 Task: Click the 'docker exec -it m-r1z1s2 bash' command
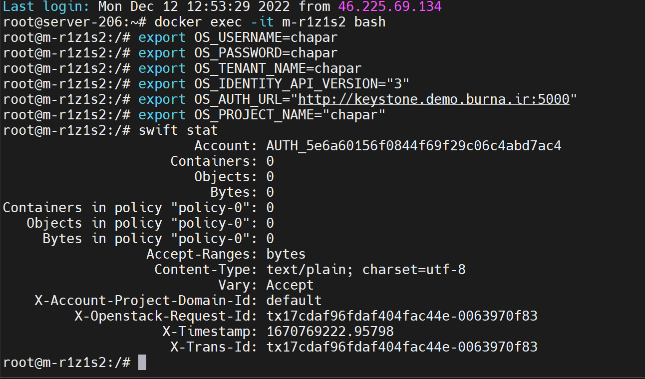[x=270, y=22]
